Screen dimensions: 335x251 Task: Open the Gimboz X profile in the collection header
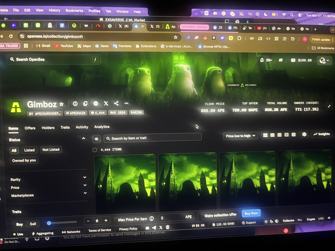click(106, 103)
